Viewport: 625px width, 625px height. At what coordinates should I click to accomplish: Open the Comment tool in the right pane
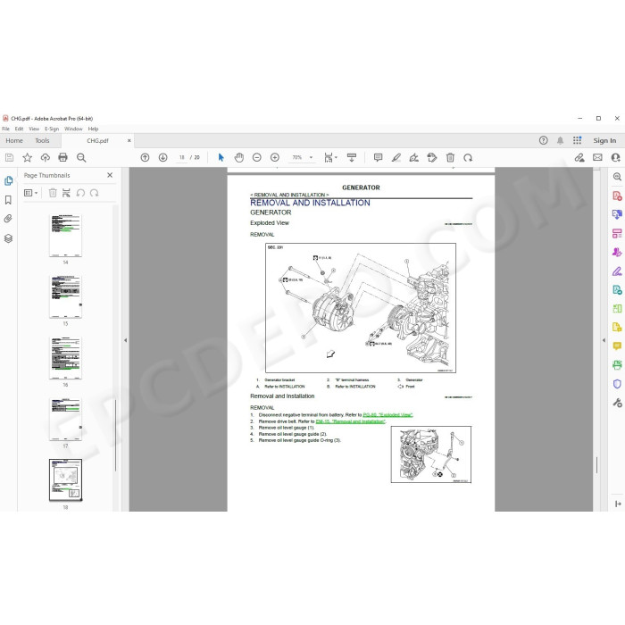(x=617, y=346)
